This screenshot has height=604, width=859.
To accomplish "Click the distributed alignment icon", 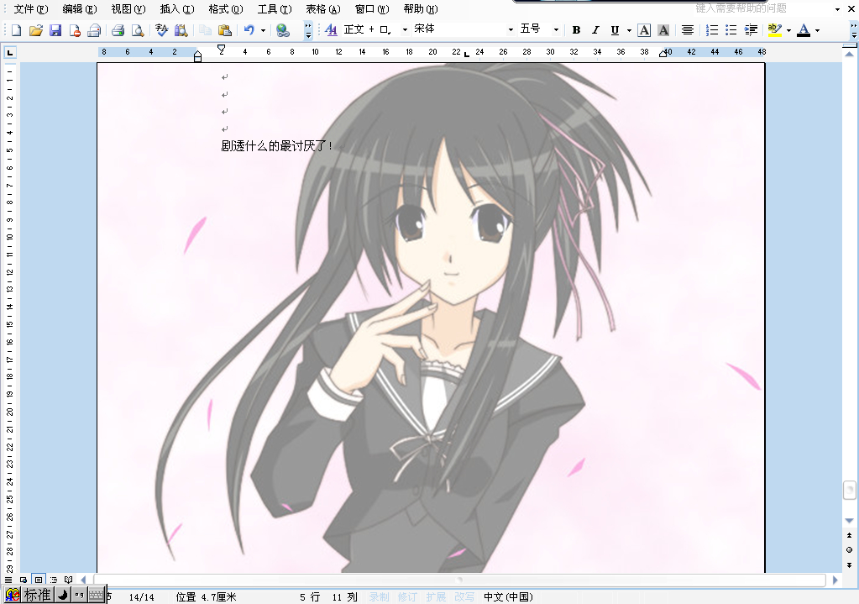I will pos(688,30).
